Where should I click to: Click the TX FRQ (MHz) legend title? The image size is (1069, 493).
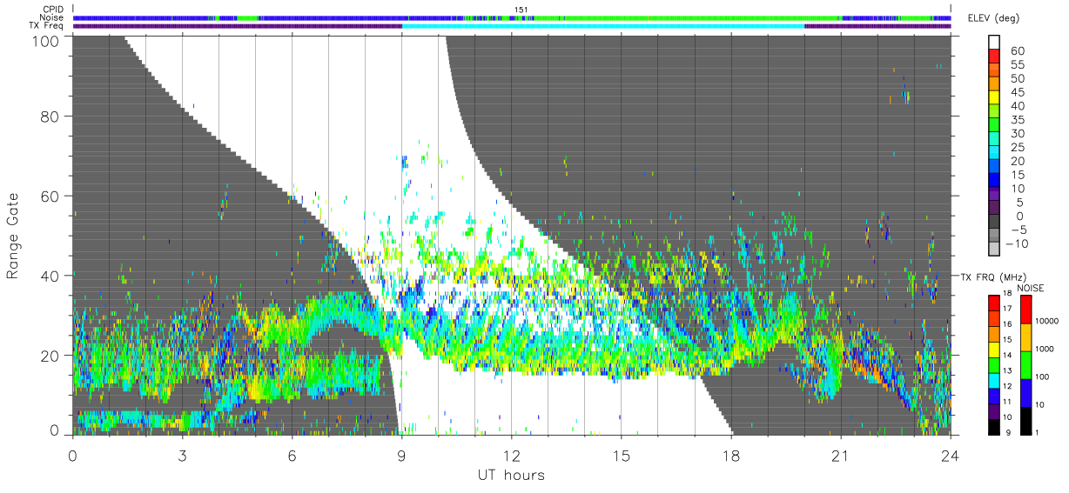(x=995, y=277)
